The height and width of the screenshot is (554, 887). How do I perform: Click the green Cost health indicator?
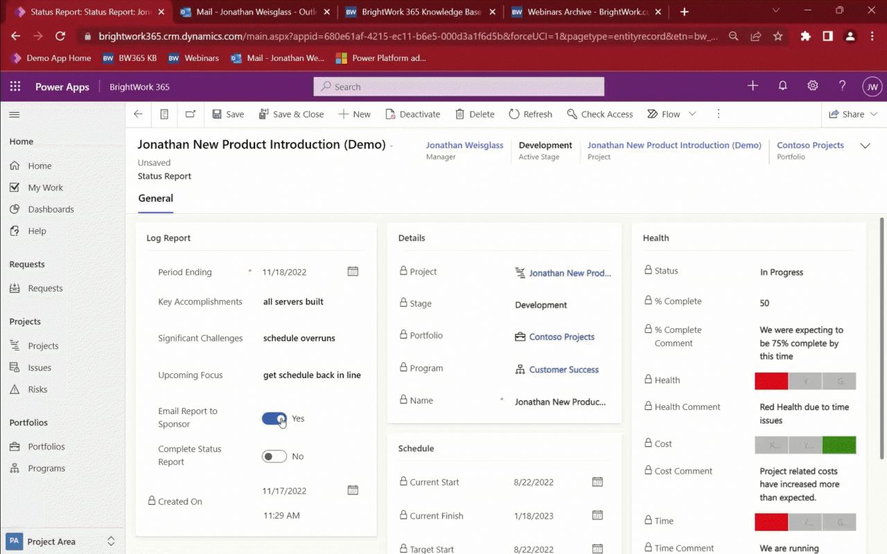(x=838, y=445)
